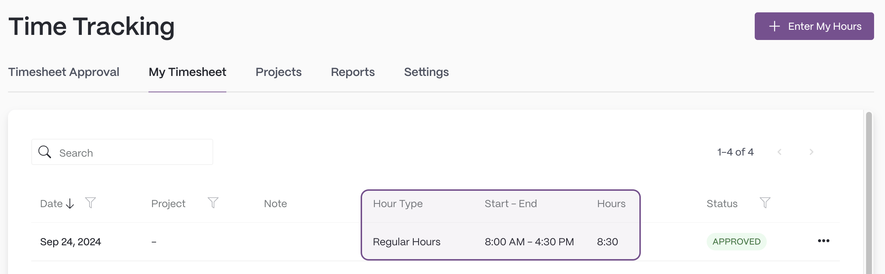Viewport: 885px width, 274px height.
Task: Filter entries by Status funnel icon
Action: pos(765,203)
